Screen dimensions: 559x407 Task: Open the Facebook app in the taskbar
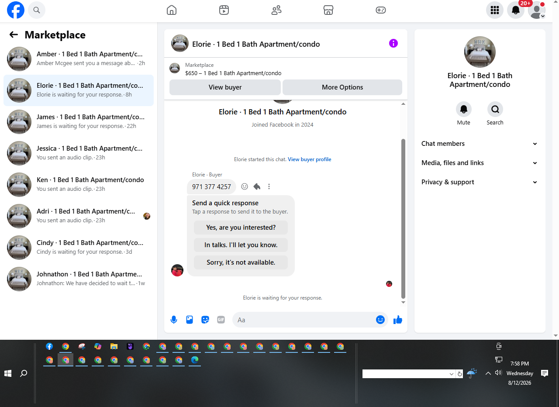click(x=49, y=346)
